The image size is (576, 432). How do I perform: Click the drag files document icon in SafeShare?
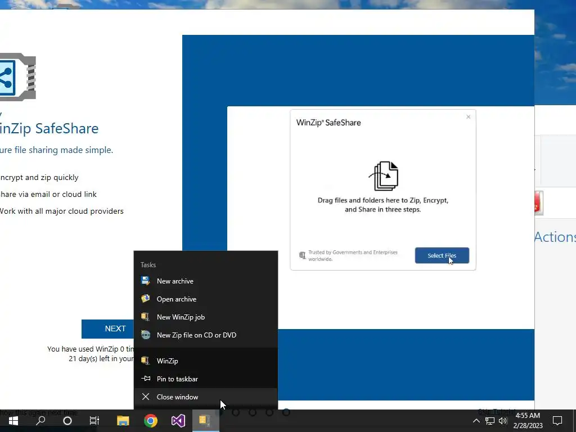coord(384,176)
